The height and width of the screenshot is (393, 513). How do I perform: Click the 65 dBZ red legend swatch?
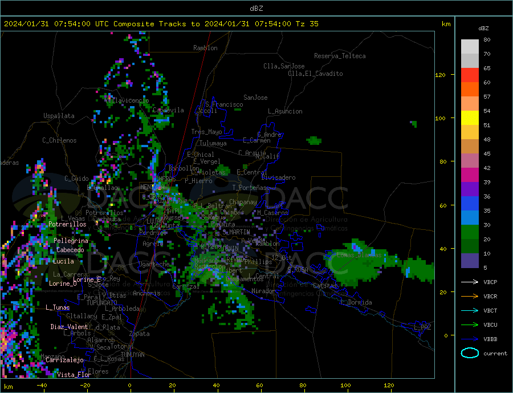470,75
